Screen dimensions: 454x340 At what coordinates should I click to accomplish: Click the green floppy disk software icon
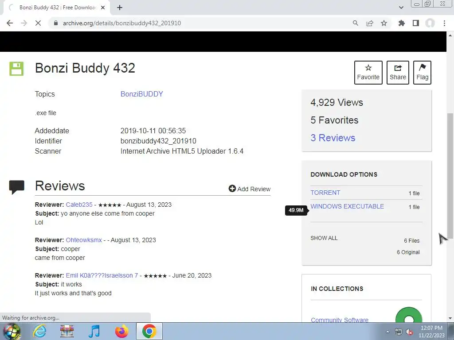[16, 69]
